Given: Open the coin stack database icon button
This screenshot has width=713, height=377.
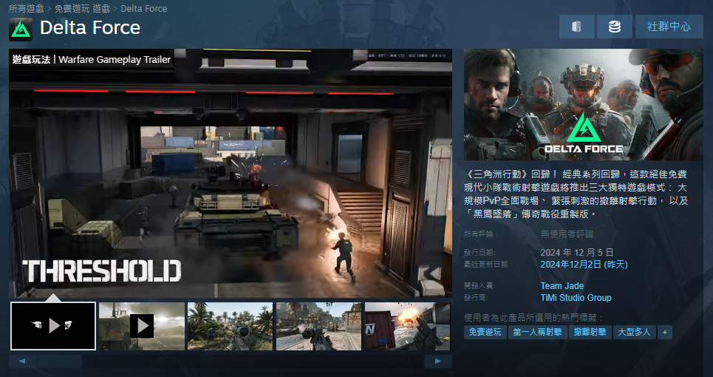Looking at the screenshot, I should [614, 27].
